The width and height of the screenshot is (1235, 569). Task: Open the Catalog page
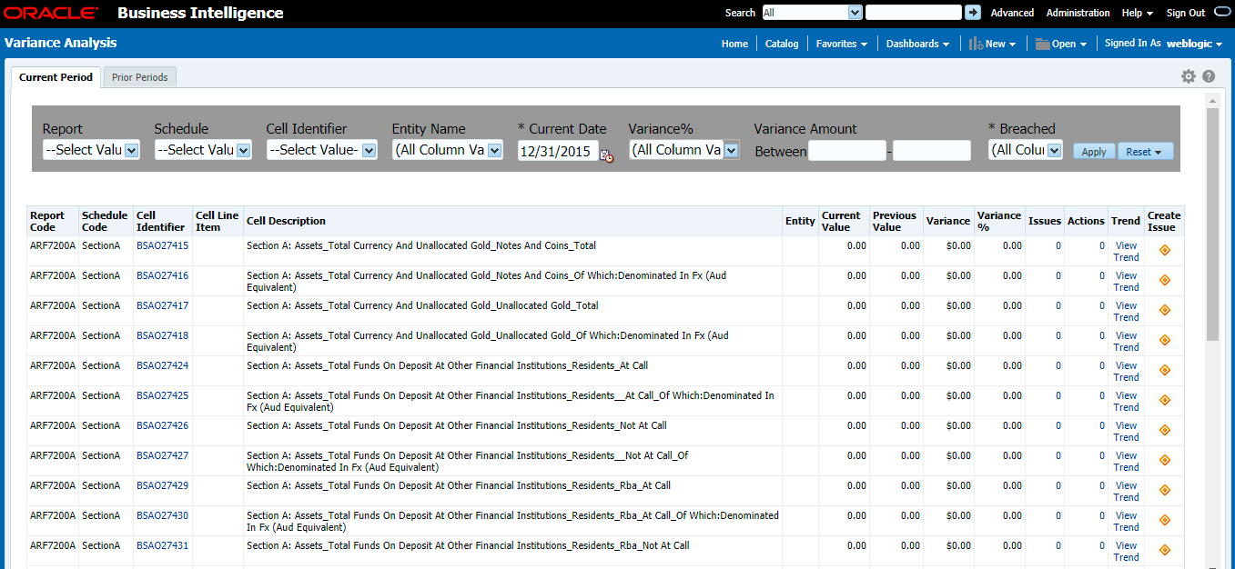(x=782, y=43)
